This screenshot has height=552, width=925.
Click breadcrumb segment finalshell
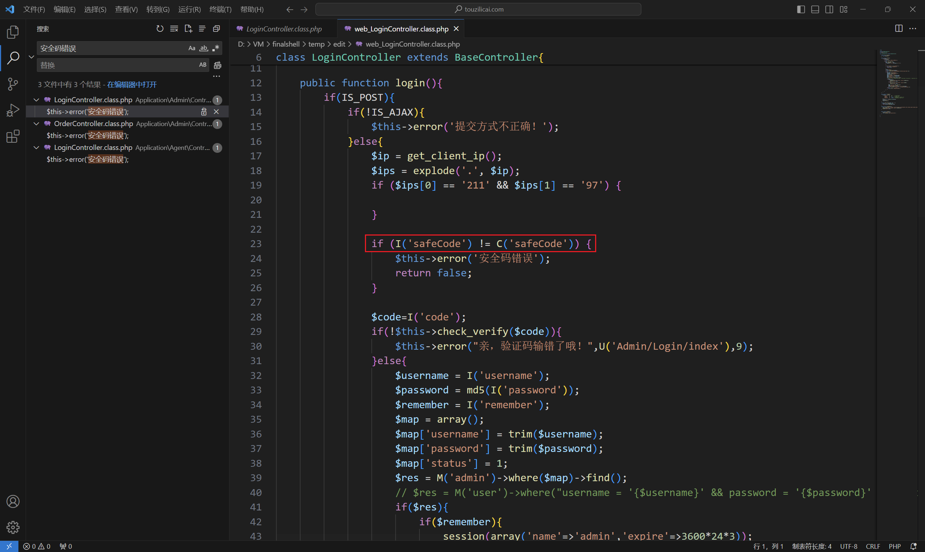click(x=286, y=44)
